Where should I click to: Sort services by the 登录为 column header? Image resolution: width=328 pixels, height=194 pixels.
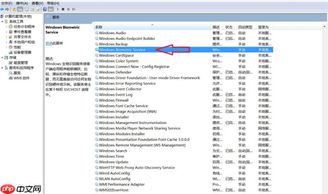(264, 27)
